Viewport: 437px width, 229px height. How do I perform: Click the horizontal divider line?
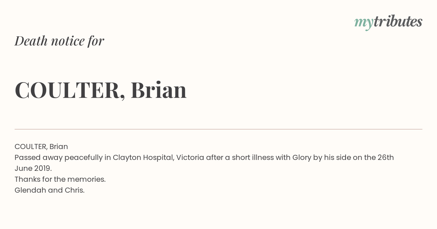[x=219, y=129]
